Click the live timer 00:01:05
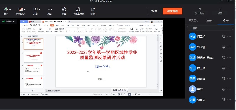This screenshot has width=236, height=110. click(10, 21)
